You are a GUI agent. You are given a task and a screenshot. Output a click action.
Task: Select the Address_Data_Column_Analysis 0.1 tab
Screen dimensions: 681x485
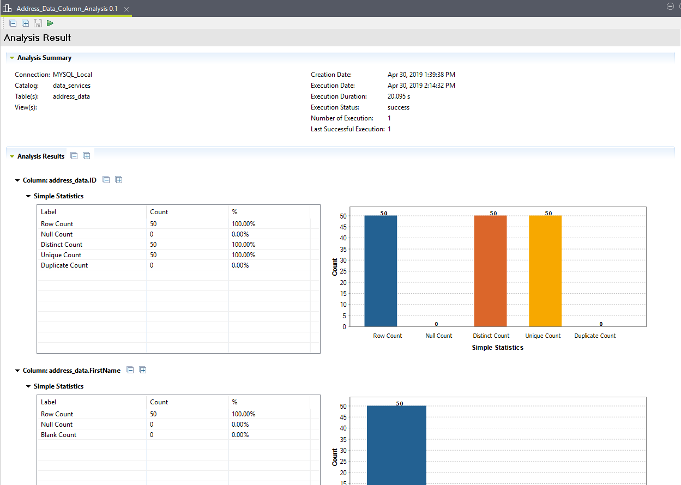pos(65,9)
